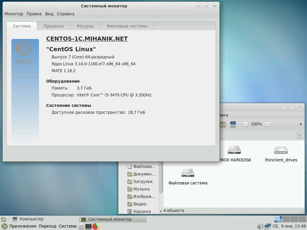Click the show desktop icon on the panel

pos(4,219)
